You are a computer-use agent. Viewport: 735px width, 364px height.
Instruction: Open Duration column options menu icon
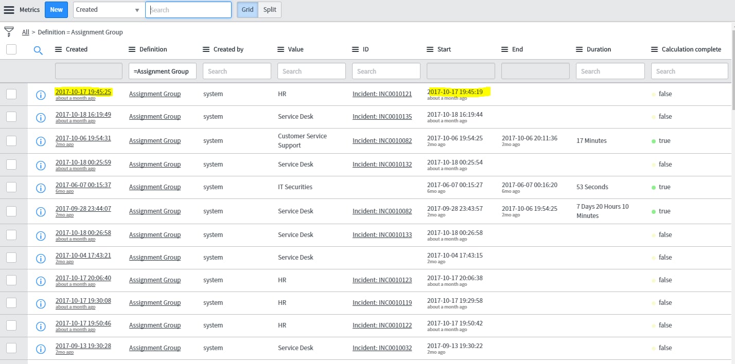[x=580, y=49]
